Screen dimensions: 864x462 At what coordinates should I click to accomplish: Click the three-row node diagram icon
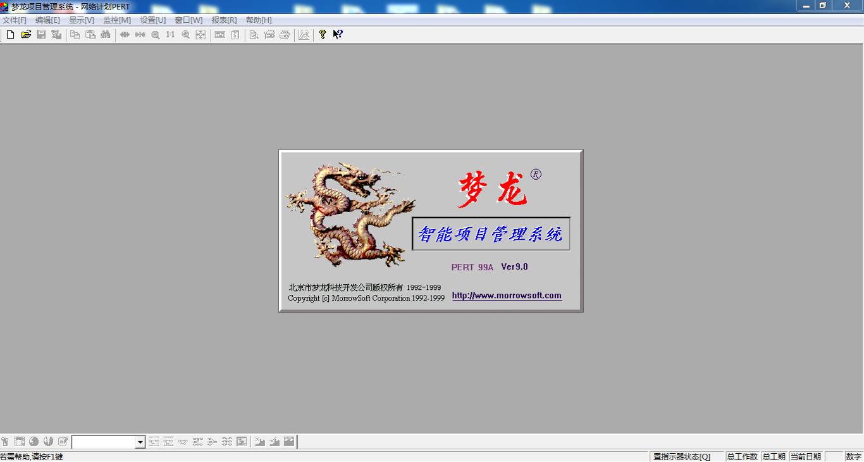pos(197,442)
